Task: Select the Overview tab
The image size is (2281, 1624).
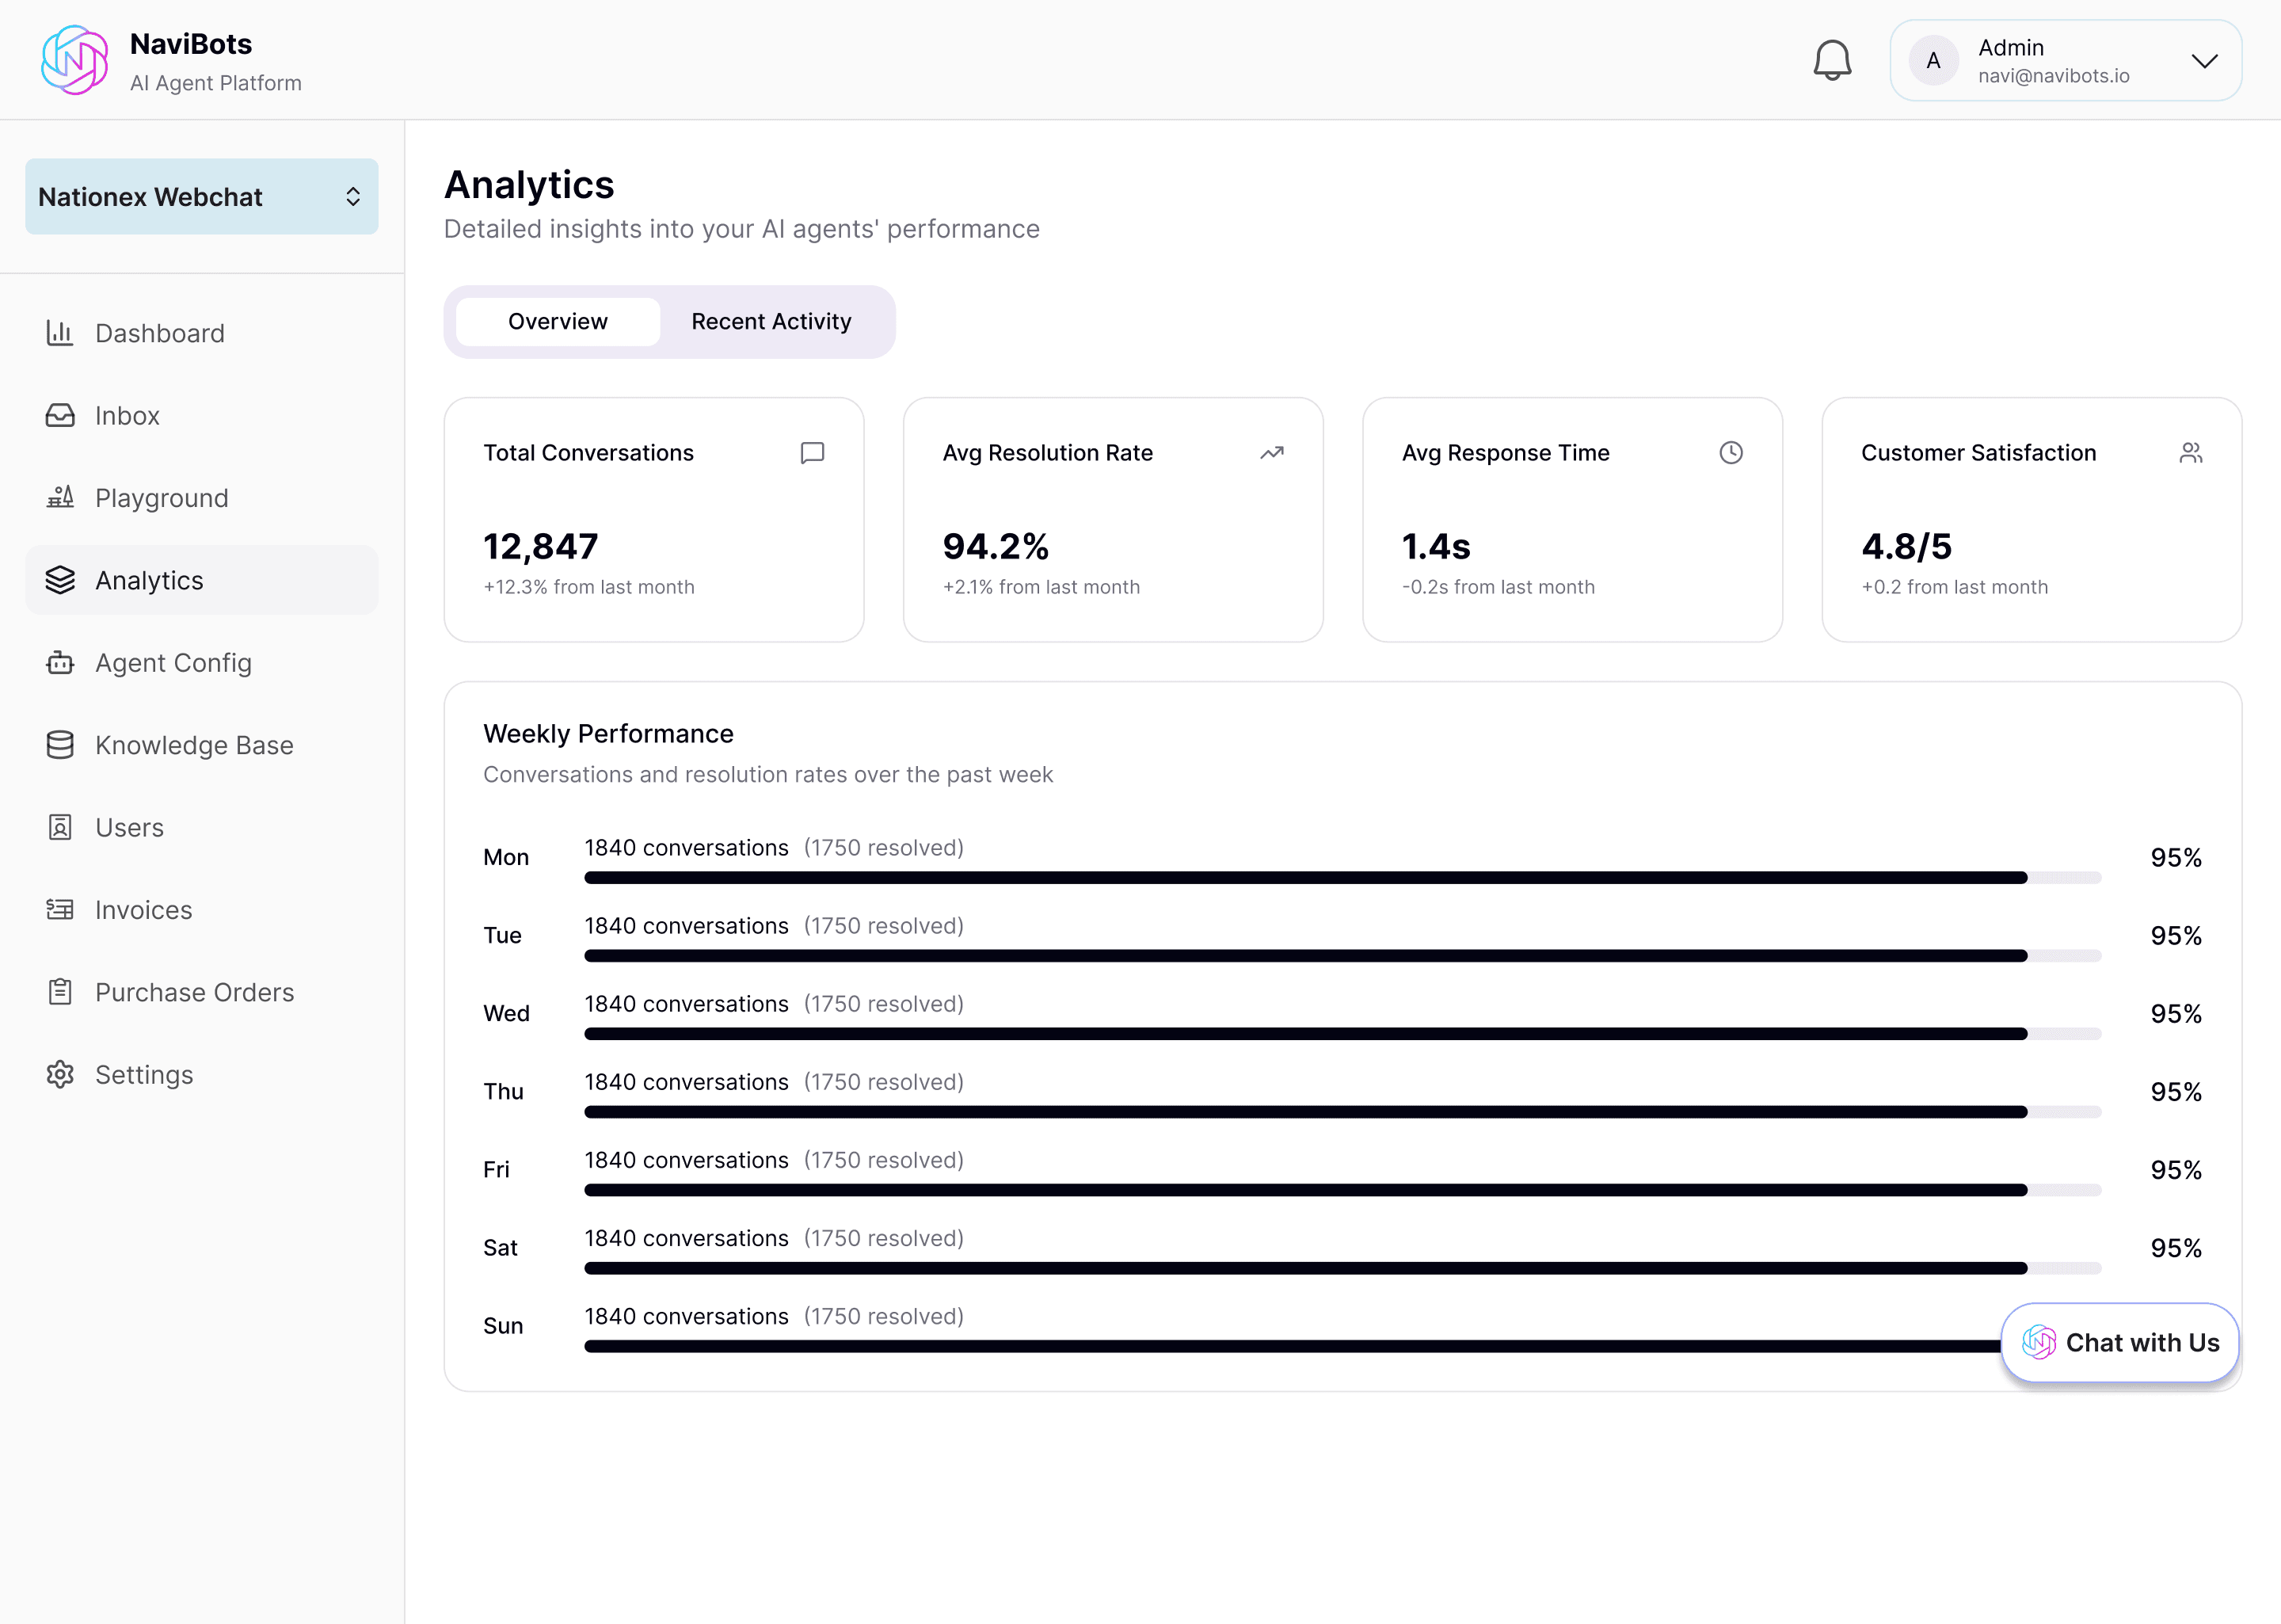Action: [558, 322]
